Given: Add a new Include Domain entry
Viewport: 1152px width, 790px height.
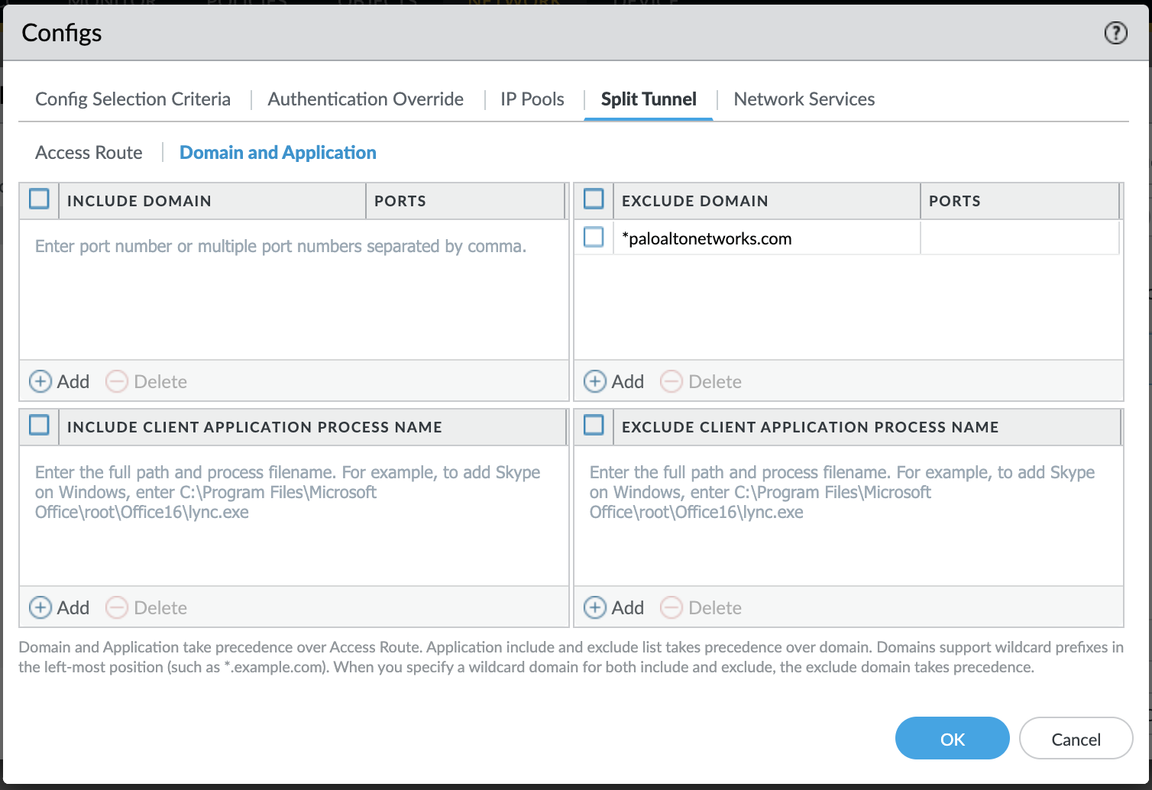Looking at the screenshot, I should coord(58,381).
